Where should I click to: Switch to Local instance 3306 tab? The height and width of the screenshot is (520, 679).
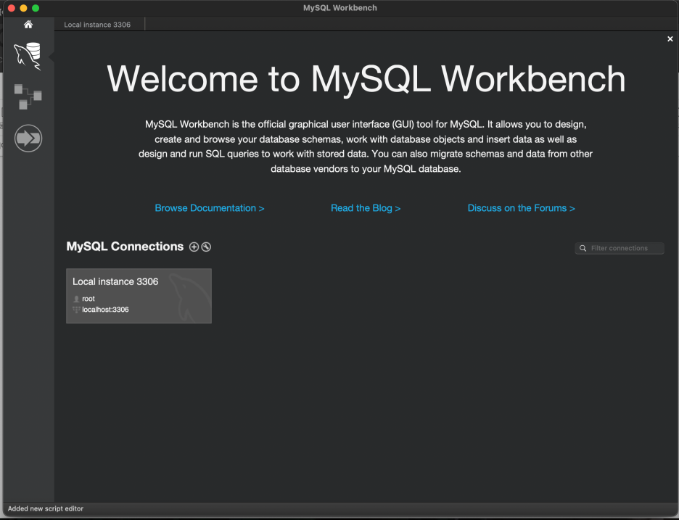(x=97, y=25)
